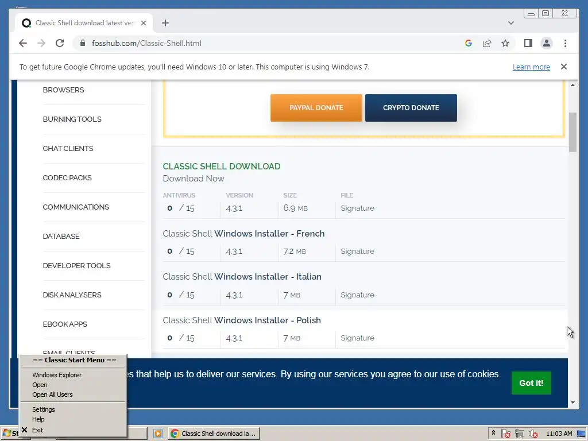The width and height of the screenshot is (588, 441).
Task: Open a new tab with plus icon
Action: pyautogui.click(x=165, y=23)
